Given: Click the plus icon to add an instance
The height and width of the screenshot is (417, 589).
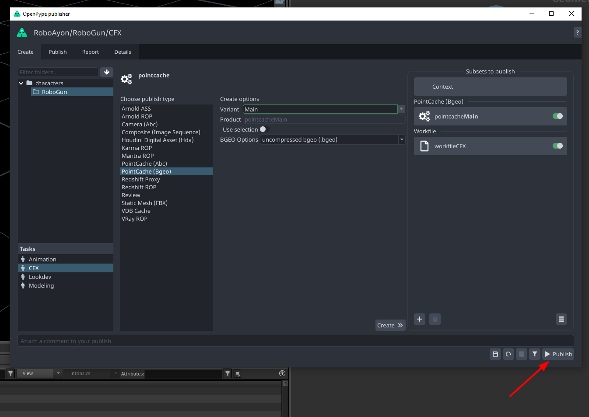Looking at the screenshot, I should click(x=419, y=319).
